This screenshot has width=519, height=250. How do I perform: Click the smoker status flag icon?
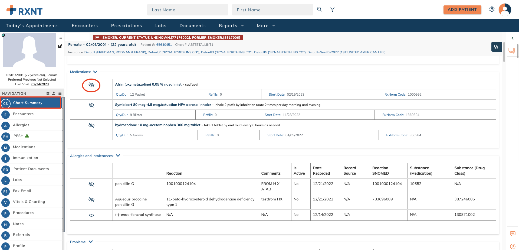click(97, 38)
